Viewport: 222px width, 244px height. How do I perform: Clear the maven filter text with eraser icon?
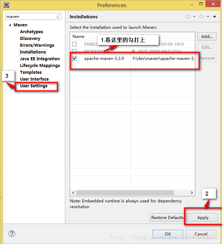[x=58, y=16]
